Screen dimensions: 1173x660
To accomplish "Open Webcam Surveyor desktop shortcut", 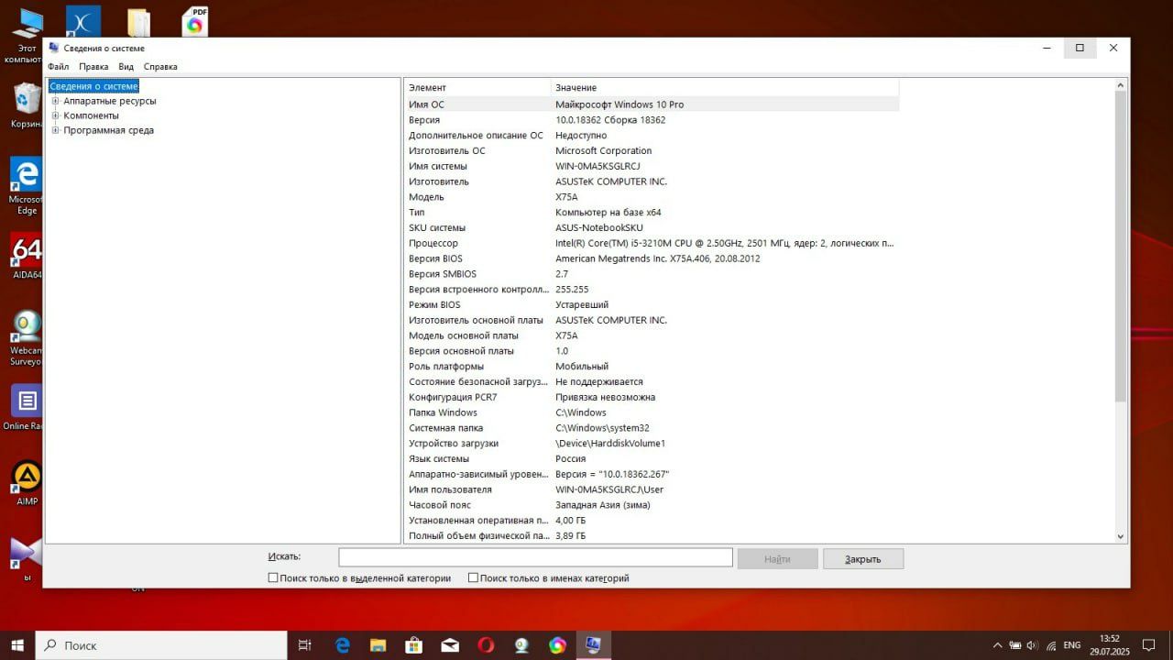I will 26,337.
